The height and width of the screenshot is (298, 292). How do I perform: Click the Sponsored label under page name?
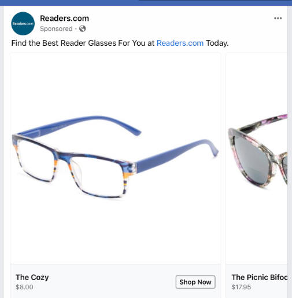pyautogui.click(x=56, y=29)
